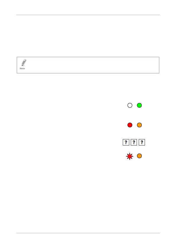
Task: Click the orange LED beside the flashing red starburst
Action: pos(139,156)
